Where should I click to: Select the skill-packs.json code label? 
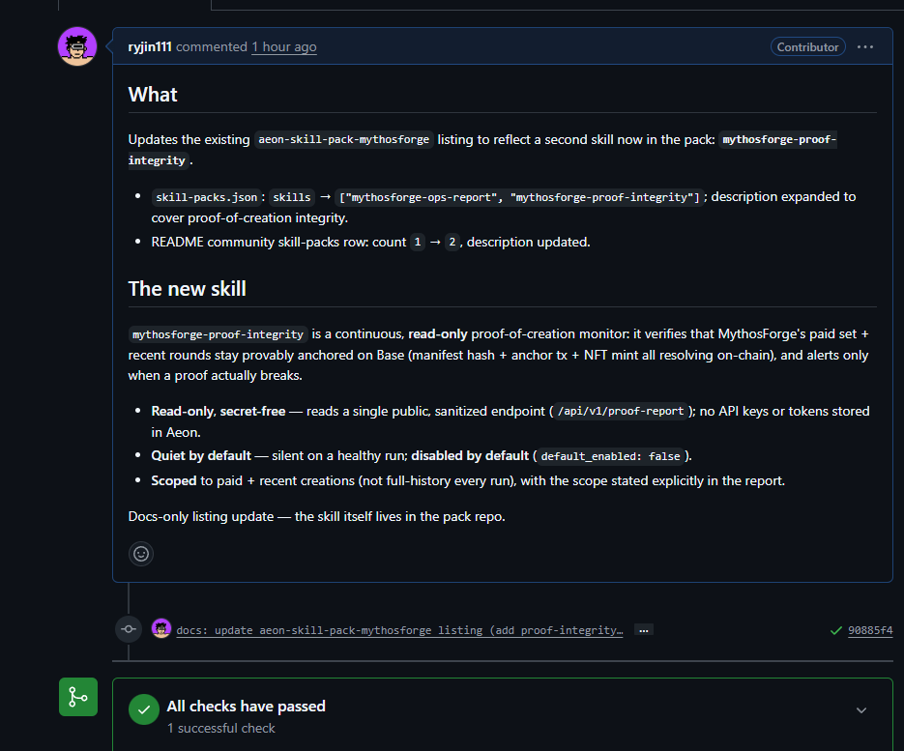click(x=206, y=197)
